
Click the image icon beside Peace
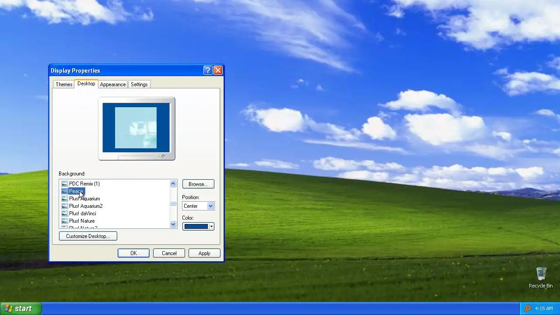click(65, 191)
